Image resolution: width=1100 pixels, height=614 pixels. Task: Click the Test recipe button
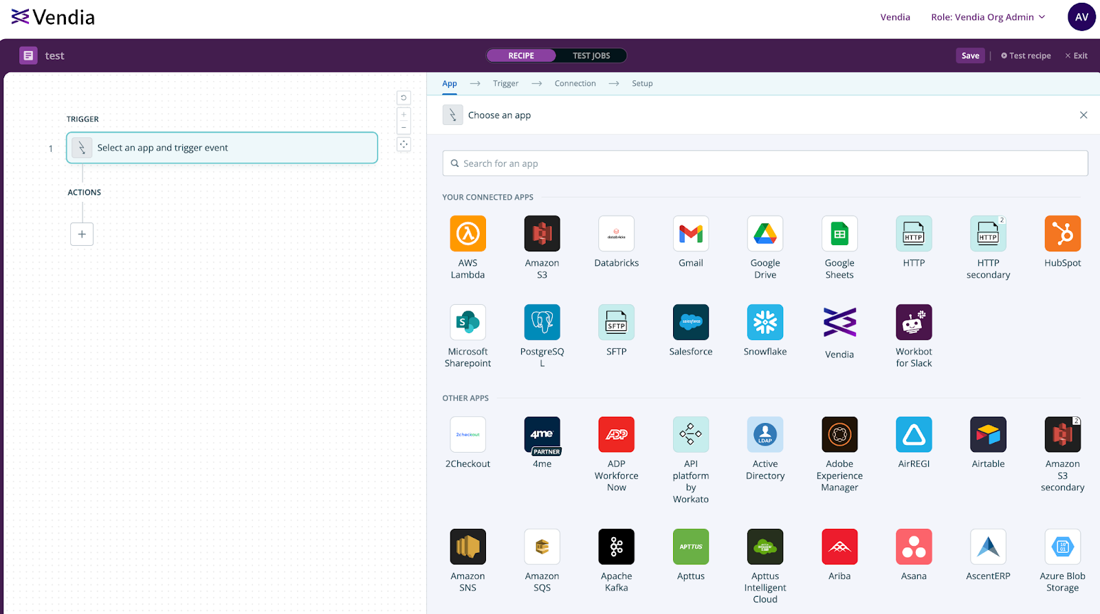coord(1026,56)
